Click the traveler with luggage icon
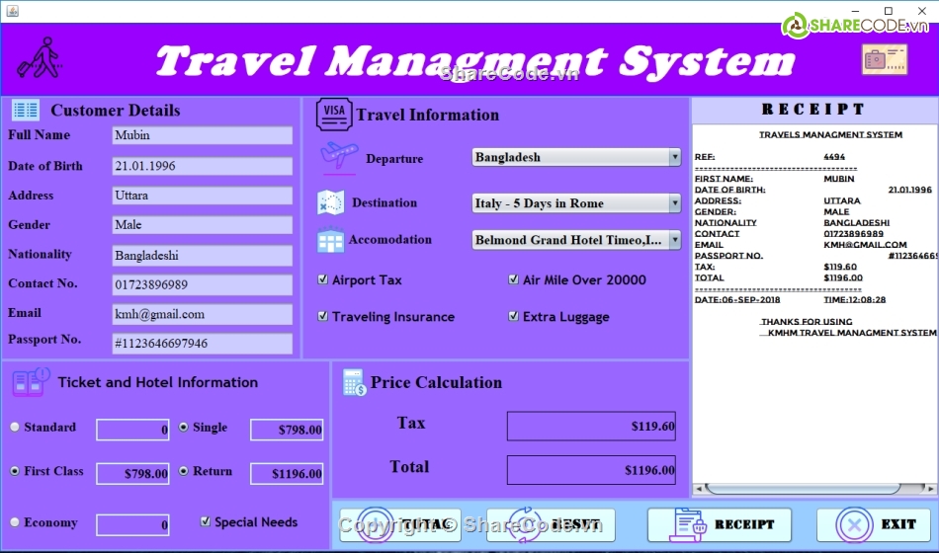The height and width of the screenshot is (553, 939). (x=39, y=59)
